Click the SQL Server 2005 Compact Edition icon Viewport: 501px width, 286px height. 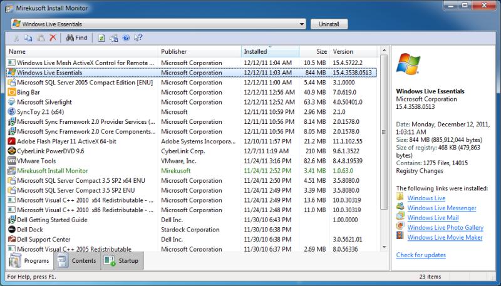tap(12, 83)
